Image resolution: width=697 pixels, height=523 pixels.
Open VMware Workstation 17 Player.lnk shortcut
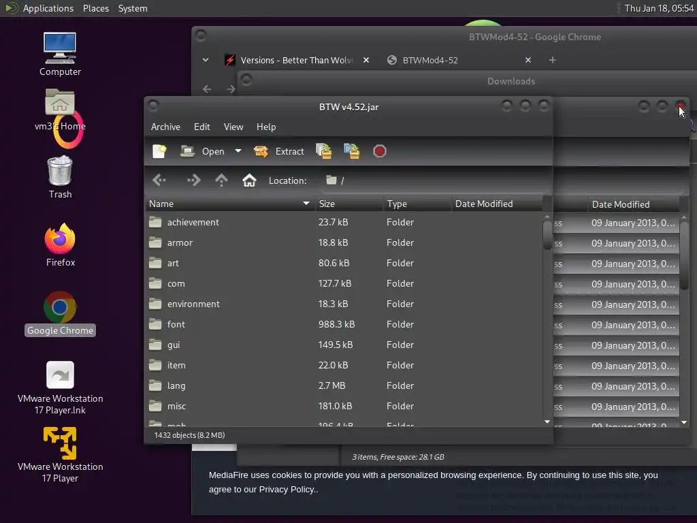point(60,387)
